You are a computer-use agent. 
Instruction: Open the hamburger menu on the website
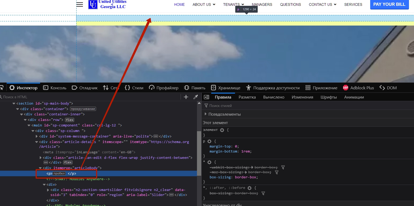click(79, 4)
